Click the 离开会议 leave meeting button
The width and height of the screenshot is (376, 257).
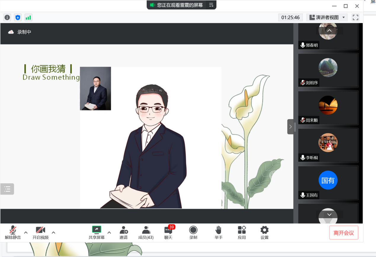coord(343,233)
